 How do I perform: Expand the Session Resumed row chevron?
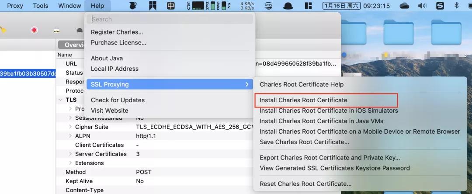[x=70, y=118]
